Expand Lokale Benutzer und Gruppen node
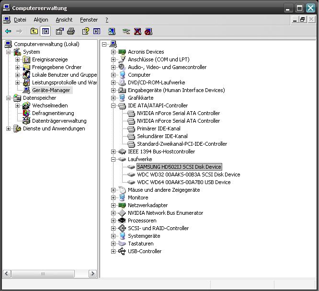This screenshot has width=319, height=291. pos(18,75)
